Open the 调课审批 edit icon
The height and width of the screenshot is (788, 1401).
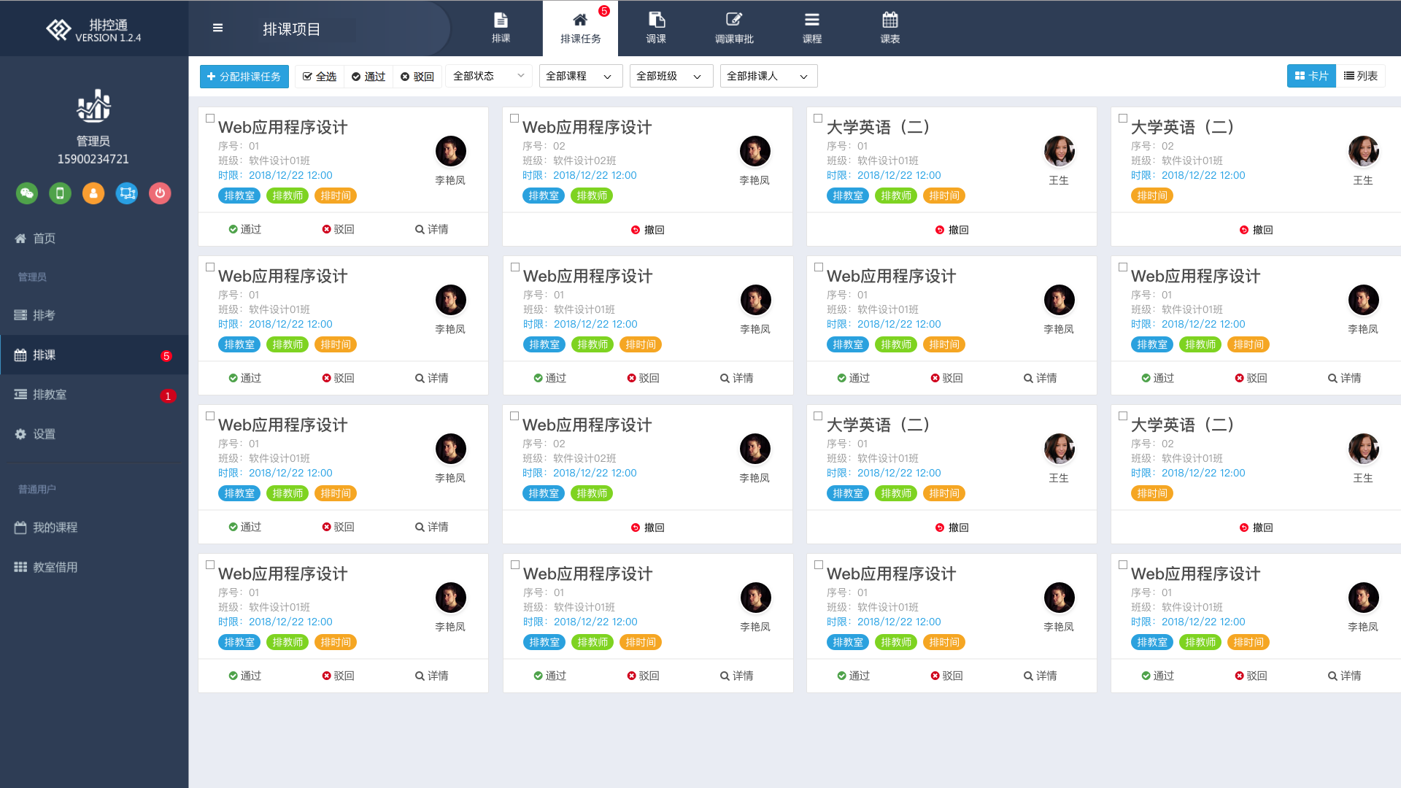(734, 28)
